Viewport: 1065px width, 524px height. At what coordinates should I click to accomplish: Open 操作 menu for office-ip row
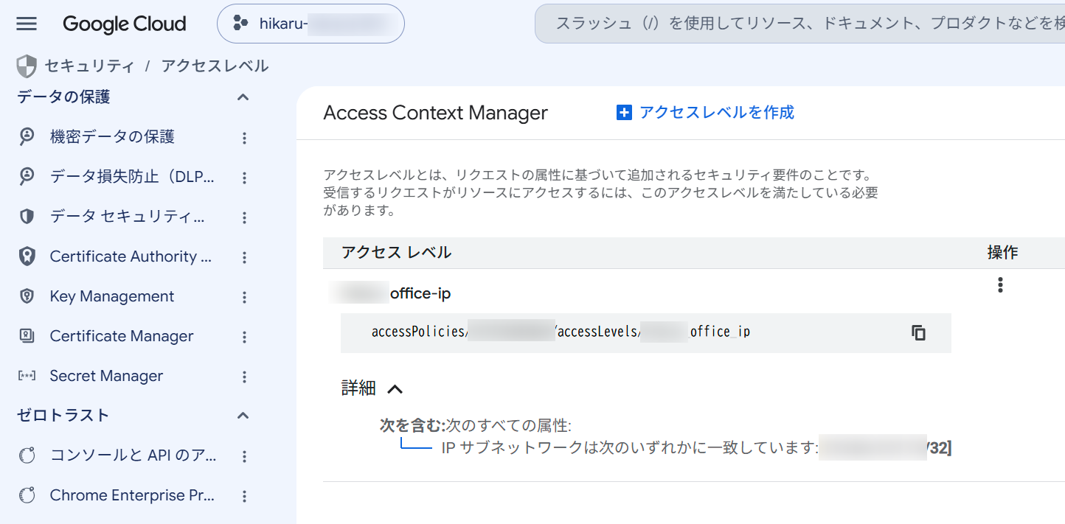coord(1000,285)
